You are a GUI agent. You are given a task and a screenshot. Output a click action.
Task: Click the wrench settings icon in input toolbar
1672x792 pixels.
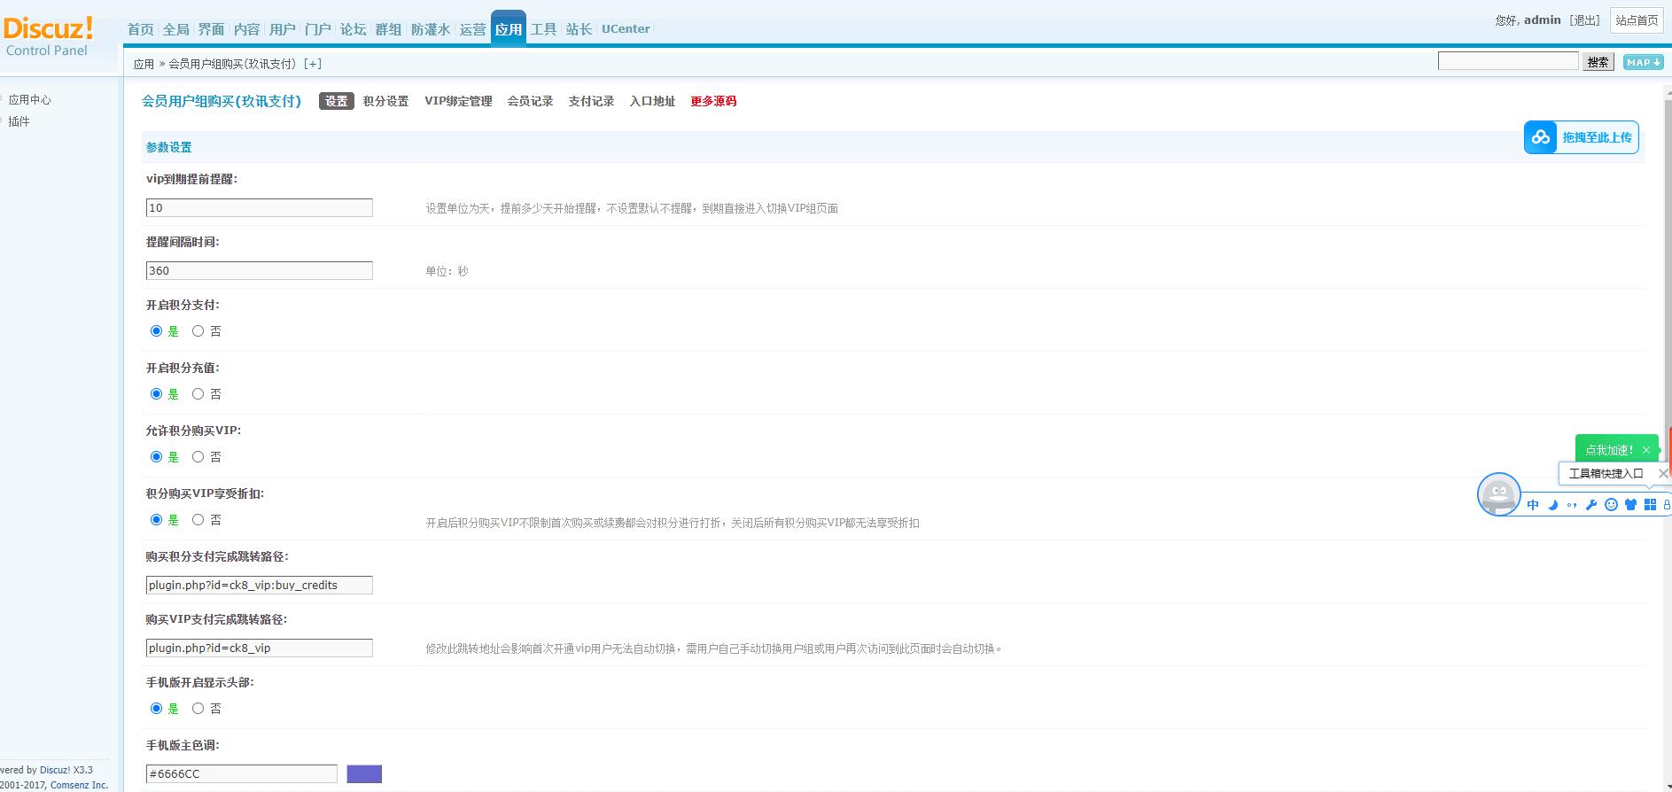pos(1591,505)
